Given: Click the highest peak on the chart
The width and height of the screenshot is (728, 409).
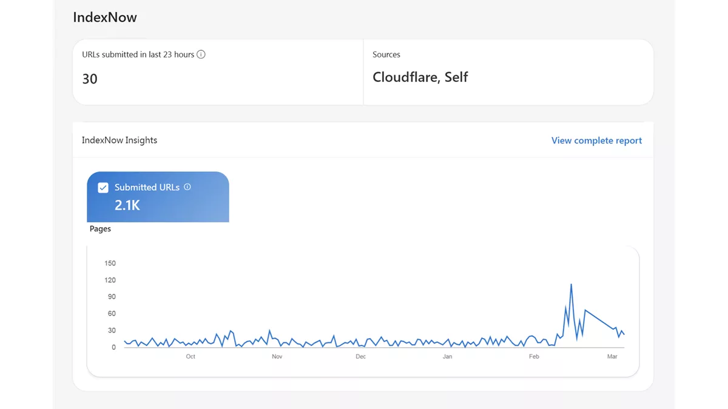Looking at the screenshot, I should pyautogui.click(x=571, y=284).
